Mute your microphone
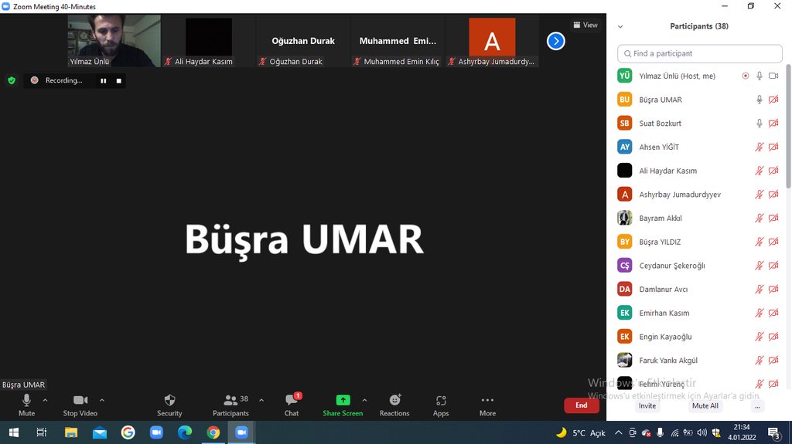Image resolution: width=792 pixels, height=444 pixels. point(26,405)
